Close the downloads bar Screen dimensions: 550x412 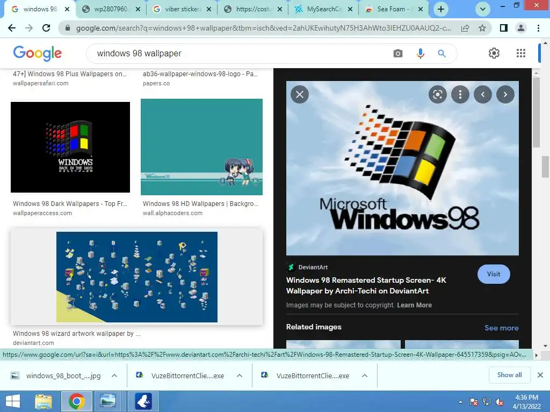[x=540, y=375]
